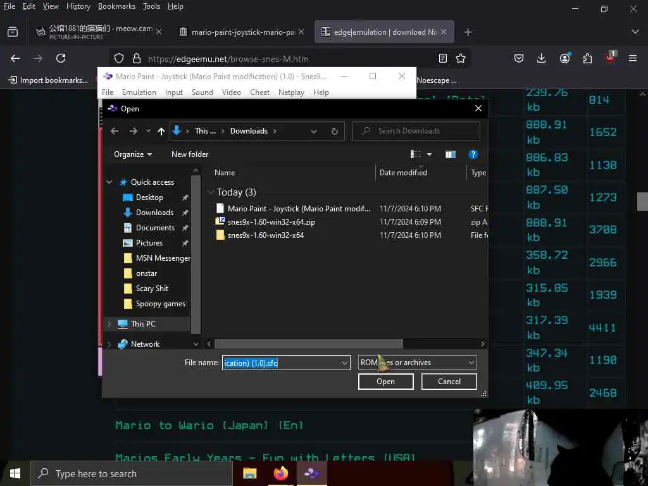Image resolution: width=648 pixels, height=486 pixels.
Task: Sort by Date modified column
Action: coord(403,173)
